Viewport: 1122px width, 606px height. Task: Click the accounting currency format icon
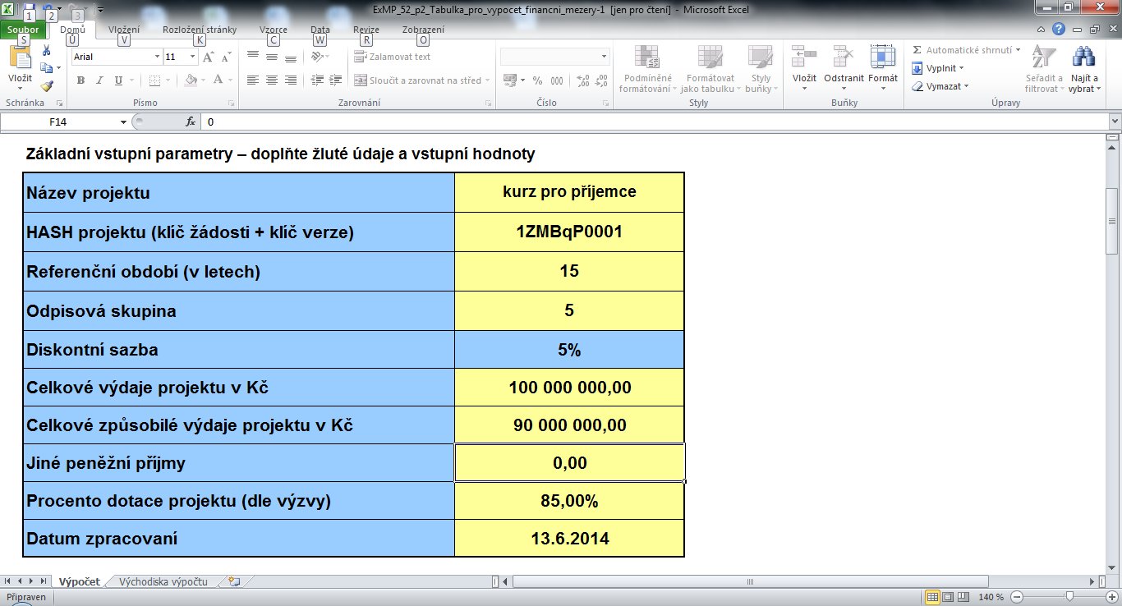pyautogui.click(x=509, y=80)
